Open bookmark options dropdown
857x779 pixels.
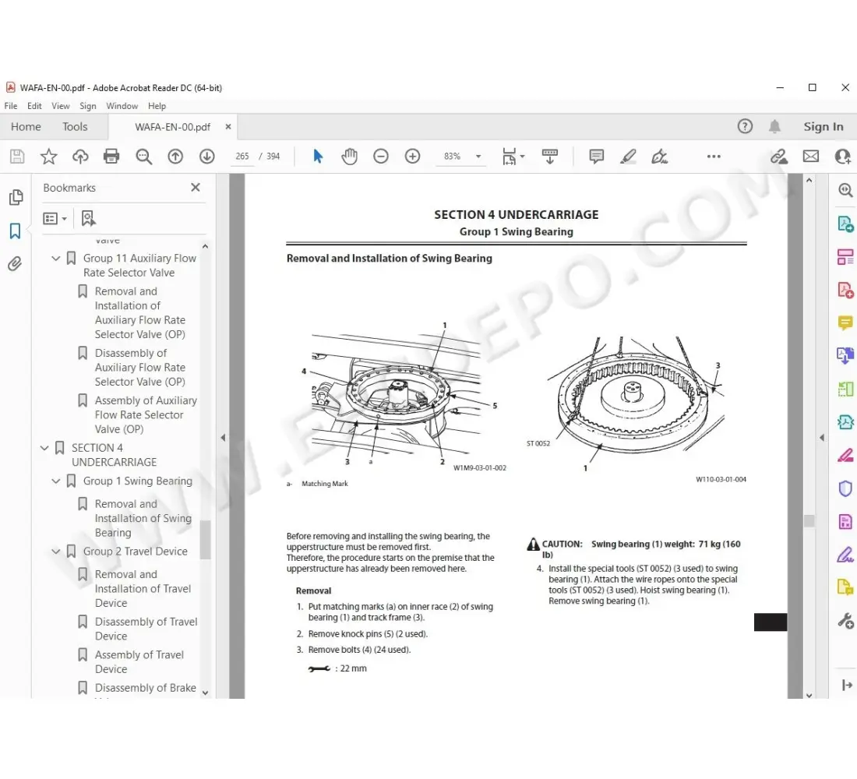point(55,219)
